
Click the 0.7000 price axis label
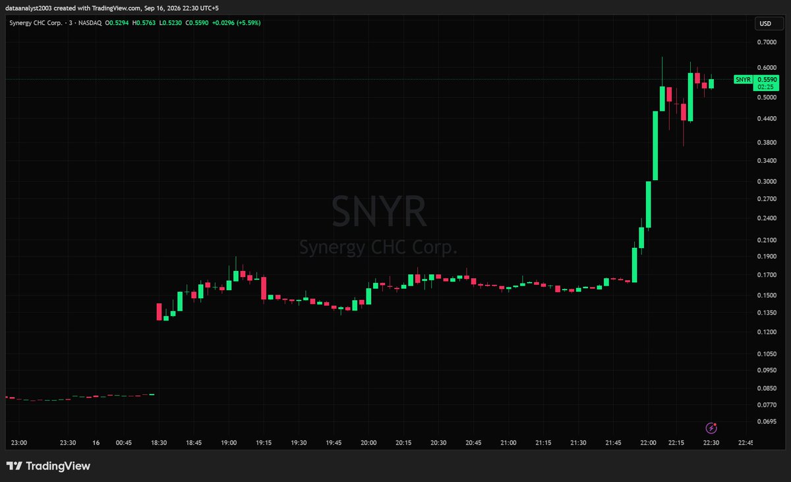coord(767,42)
